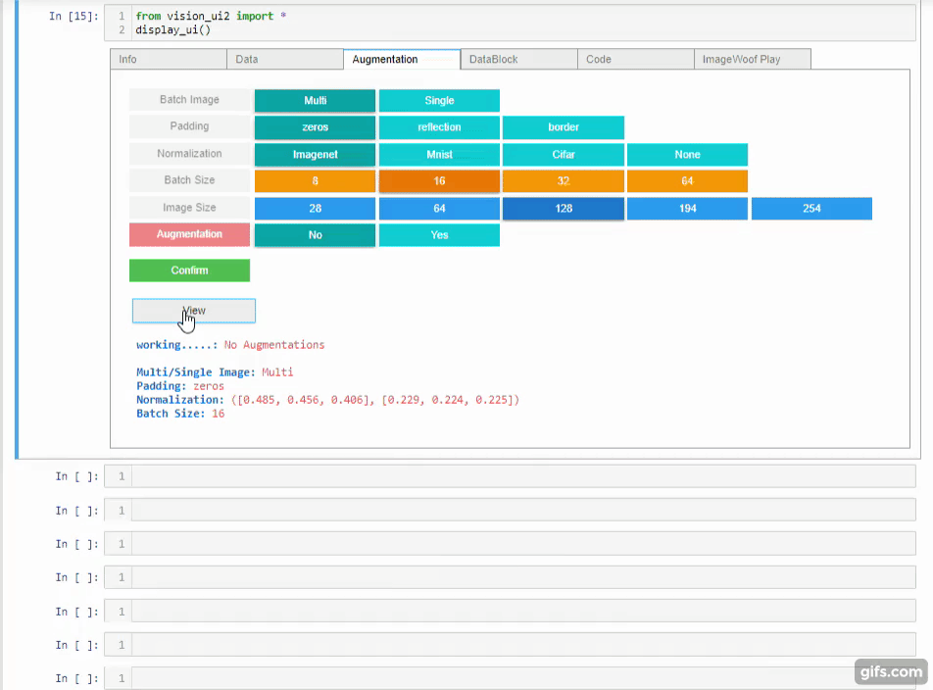Choose No for Augmentation

tap(316, 235)
